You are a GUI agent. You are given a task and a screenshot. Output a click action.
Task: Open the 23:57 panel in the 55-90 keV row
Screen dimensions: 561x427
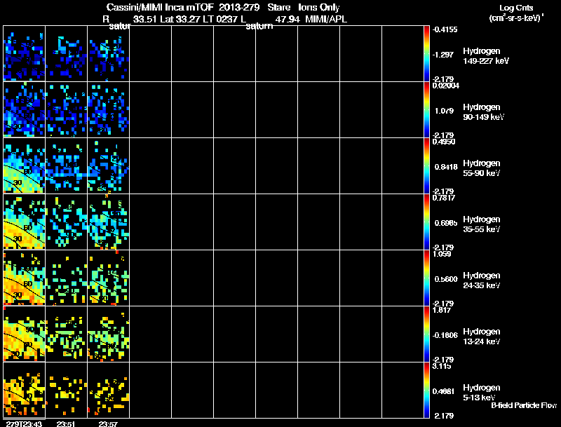pyautogui.click(x=108, y=165)
